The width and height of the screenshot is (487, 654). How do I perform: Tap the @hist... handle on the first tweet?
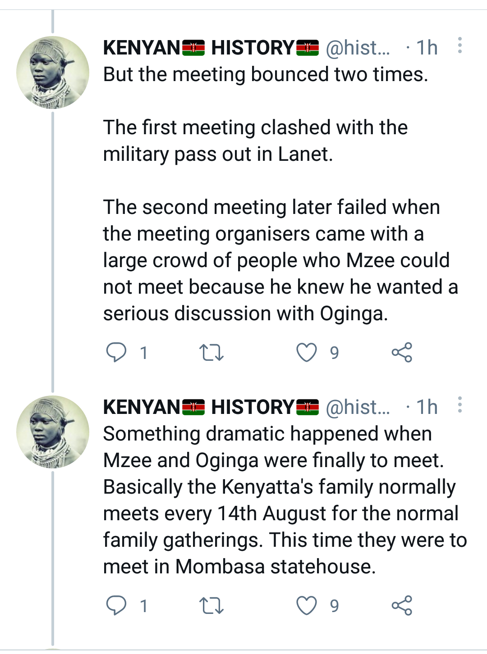point(358,48)
